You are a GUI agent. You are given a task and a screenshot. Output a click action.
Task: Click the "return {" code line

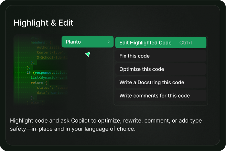click(x=40, y=83)
